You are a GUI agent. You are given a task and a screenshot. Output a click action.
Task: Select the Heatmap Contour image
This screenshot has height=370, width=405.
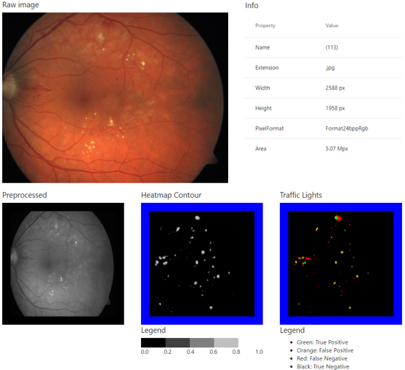pos(202,263)
